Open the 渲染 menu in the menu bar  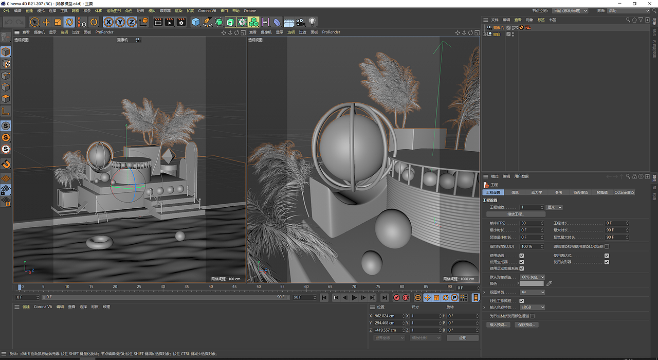click(x=178, y=10)
